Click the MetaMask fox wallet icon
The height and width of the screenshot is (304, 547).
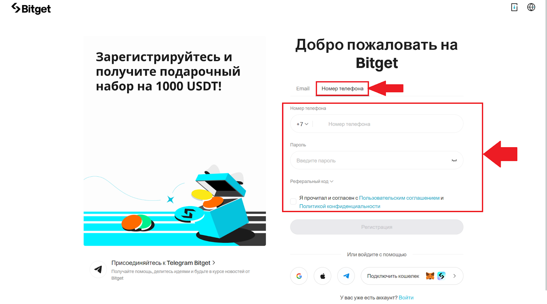430,276
